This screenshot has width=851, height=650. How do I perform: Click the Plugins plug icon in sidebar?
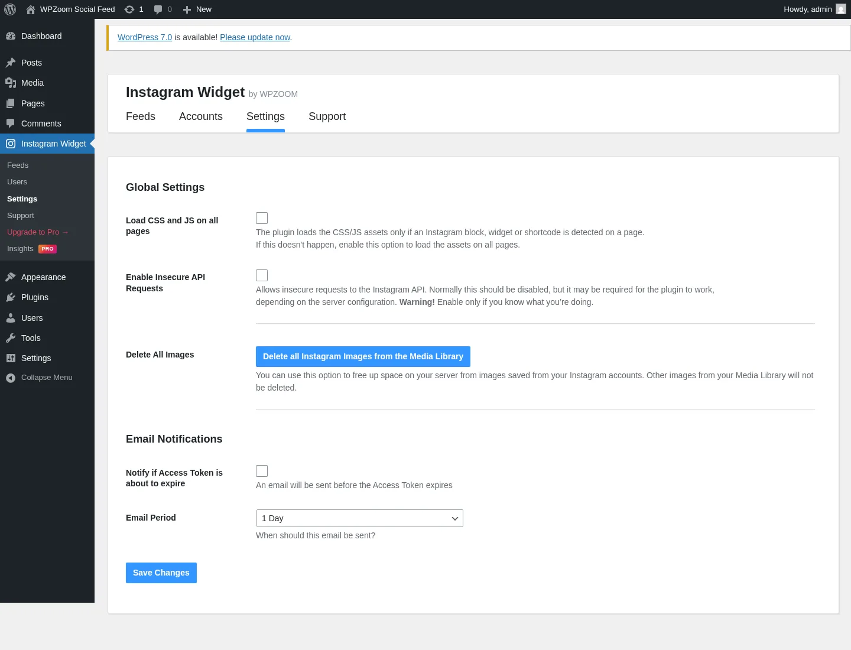pyautogui.click(x=11, y=297)
